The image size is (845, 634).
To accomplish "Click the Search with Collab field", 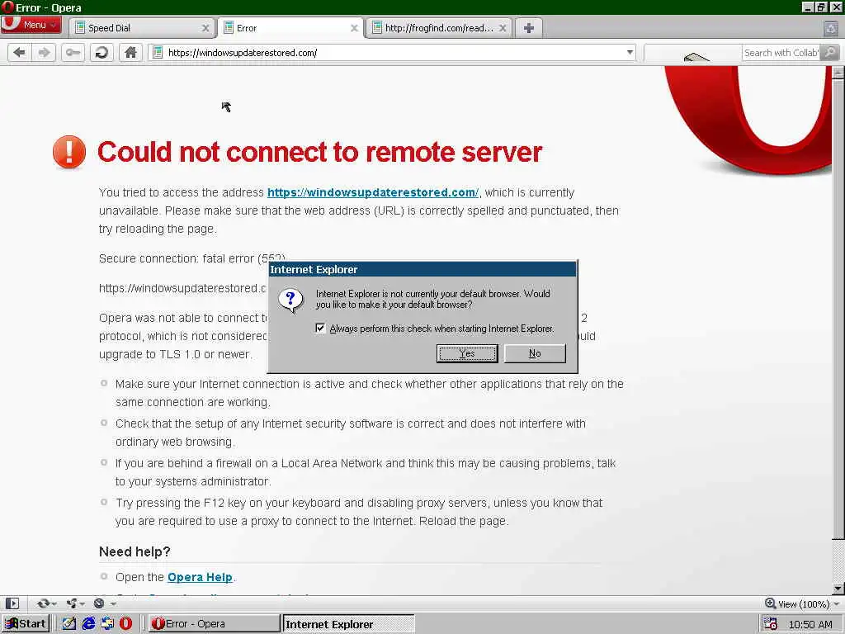I will click(781, 52).
